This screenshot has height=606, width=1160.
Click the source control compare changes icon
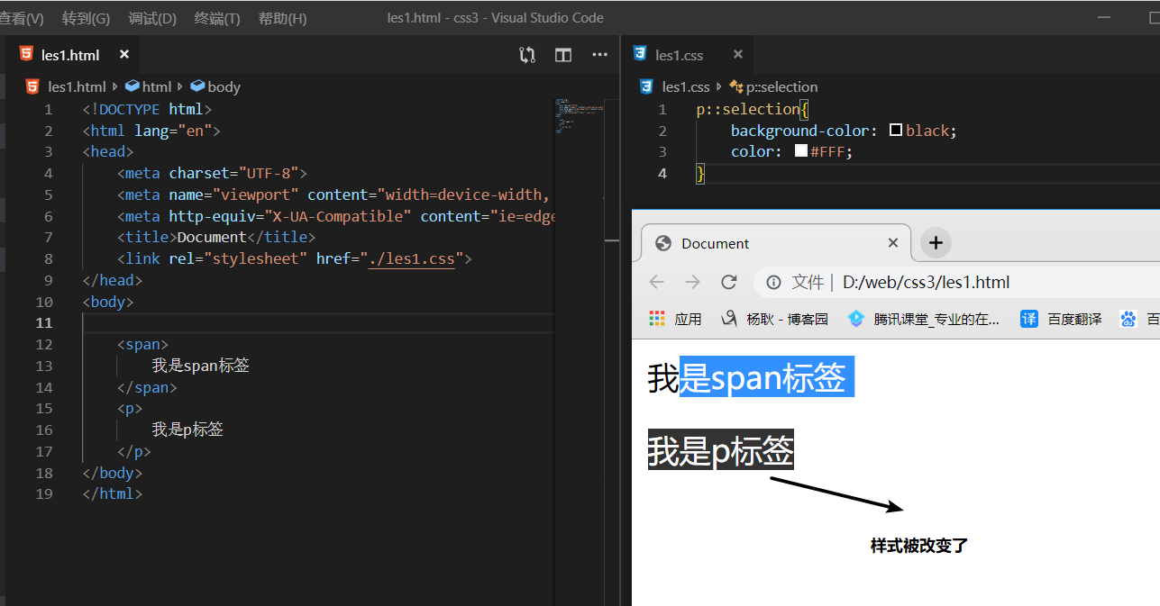click(527, 55)
